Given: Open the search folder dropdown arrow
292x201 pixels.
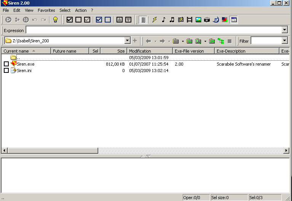Looking at the screenshot, I should [x=205, y=41].
